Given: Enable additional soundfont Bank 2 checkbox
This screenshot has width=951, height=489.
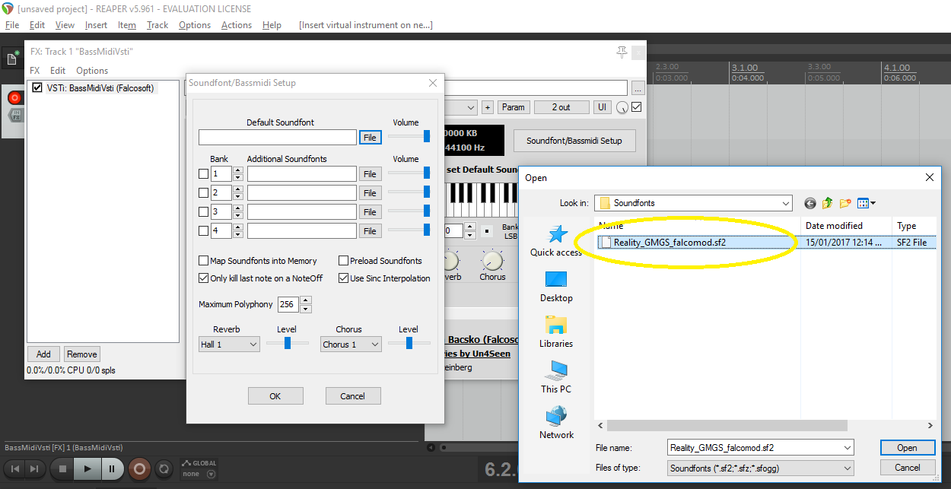Looking at the screenshot, I should tap(203, 193).
